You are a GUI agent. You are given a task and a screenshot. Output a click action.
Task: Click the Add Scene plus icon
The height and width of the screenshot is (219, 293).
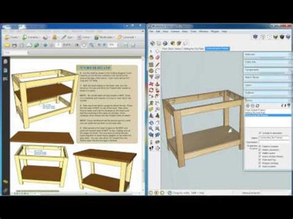pos(248,106)
